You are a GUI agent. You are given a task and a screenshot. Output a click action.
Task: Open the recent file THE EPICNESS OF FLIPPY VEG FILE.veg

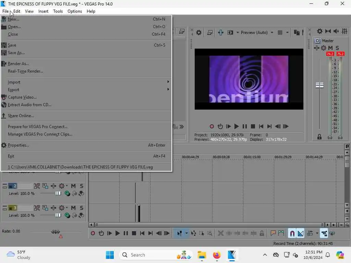click(86, 167)
